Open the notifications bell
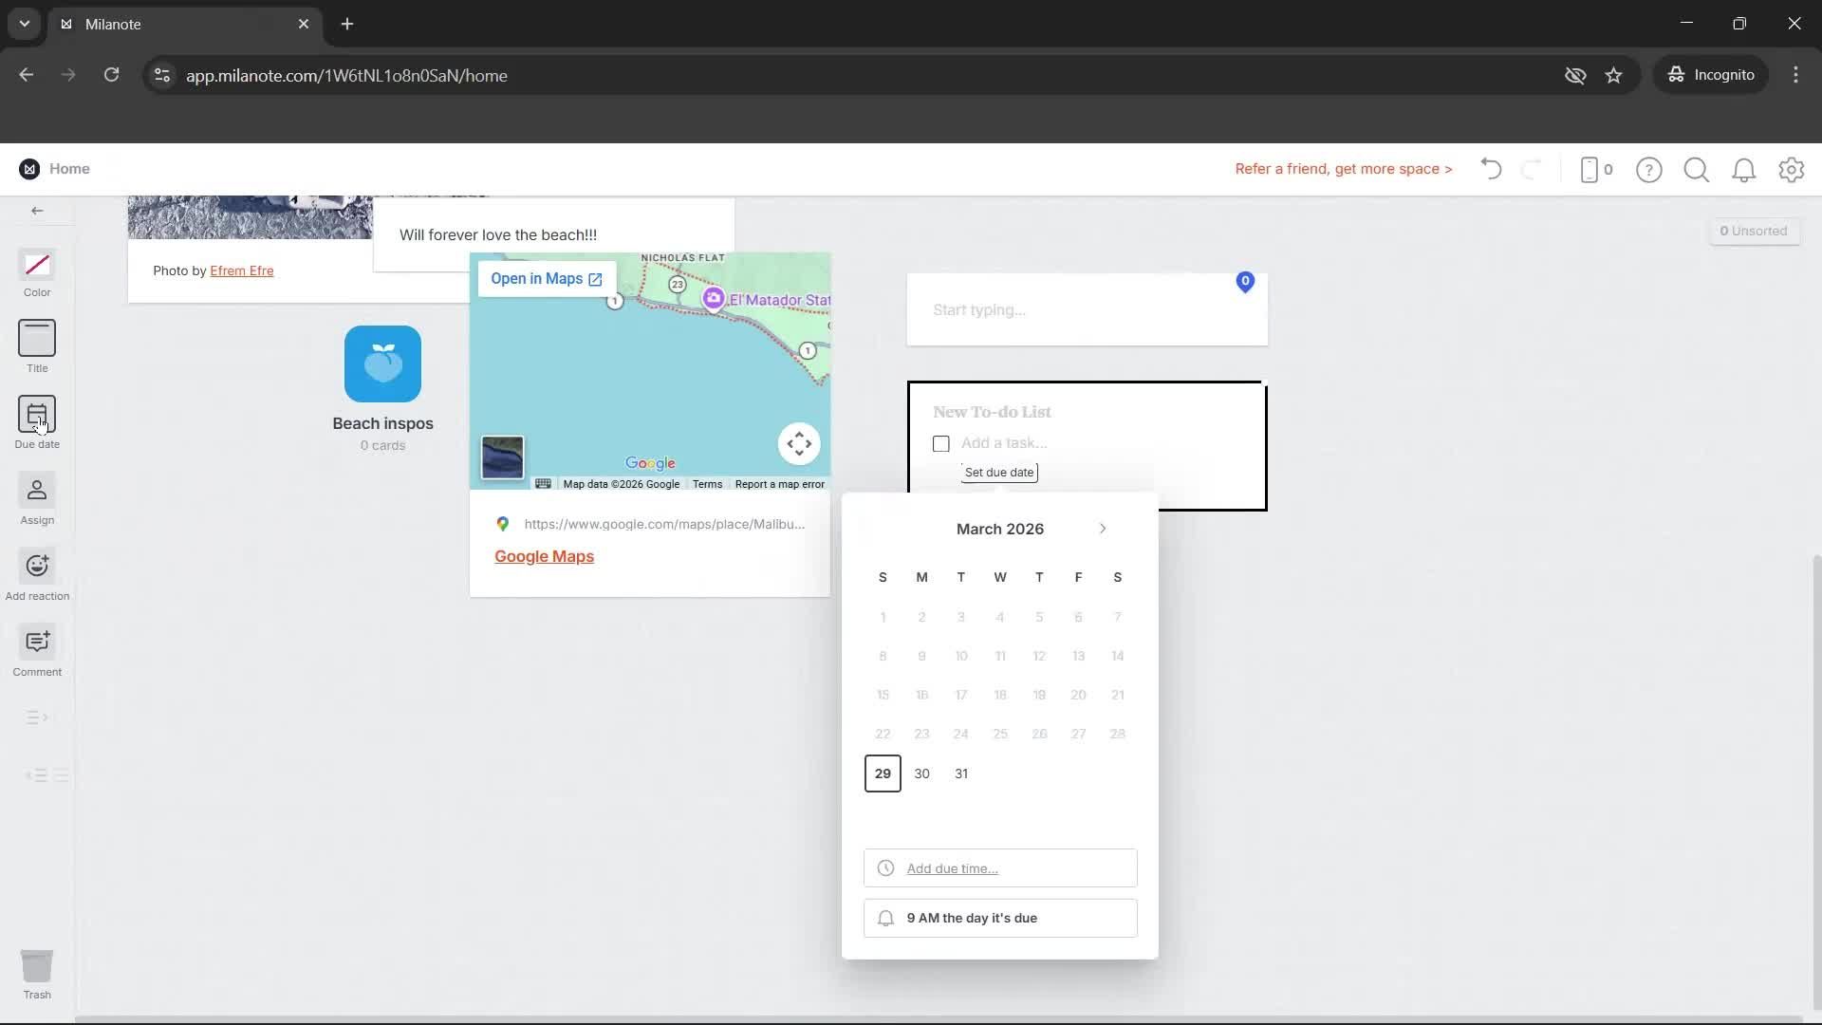 (x=1744, y=169)
